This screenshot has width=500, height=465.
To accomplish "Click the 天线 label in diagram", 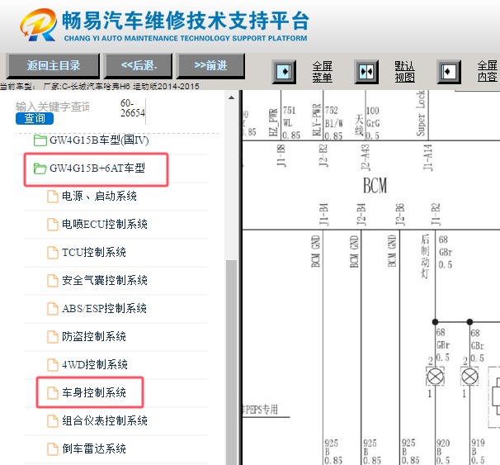I will pos(359,125).
